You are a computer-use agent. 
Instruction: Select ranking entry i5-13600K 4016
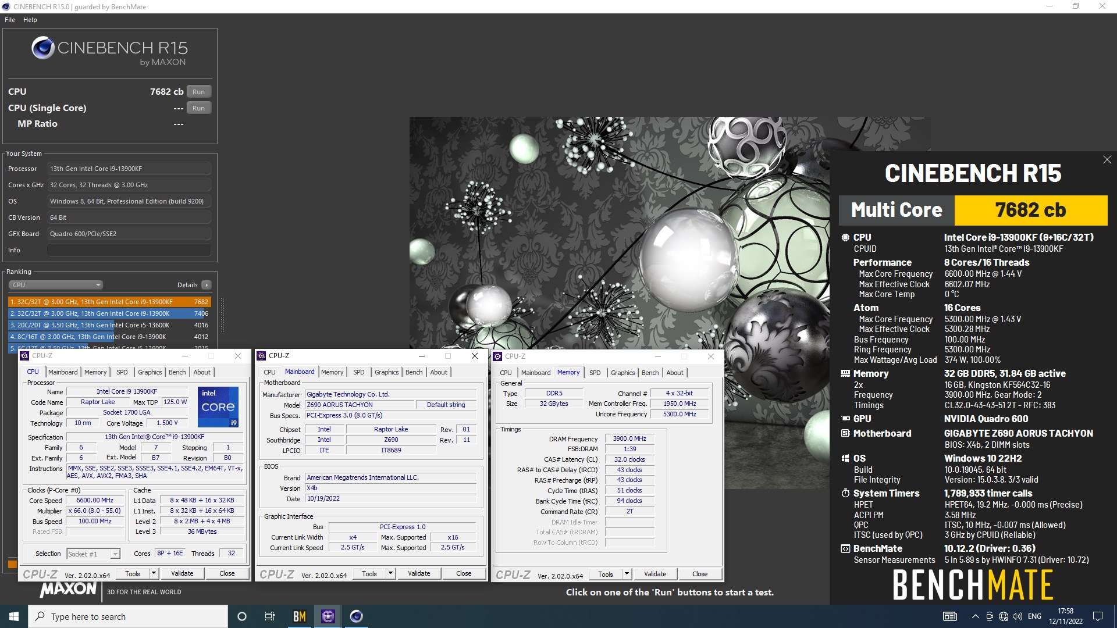109,325
